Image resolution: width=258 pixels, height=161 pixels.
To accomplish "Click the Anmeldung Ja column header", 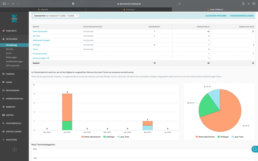I will pyautogui.click(x=203, y=27).
